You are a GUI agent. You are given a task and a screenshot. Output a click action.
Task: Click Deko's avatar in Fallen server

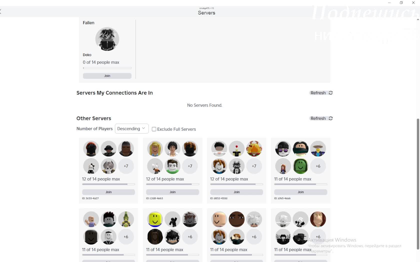tap(107, 39)
